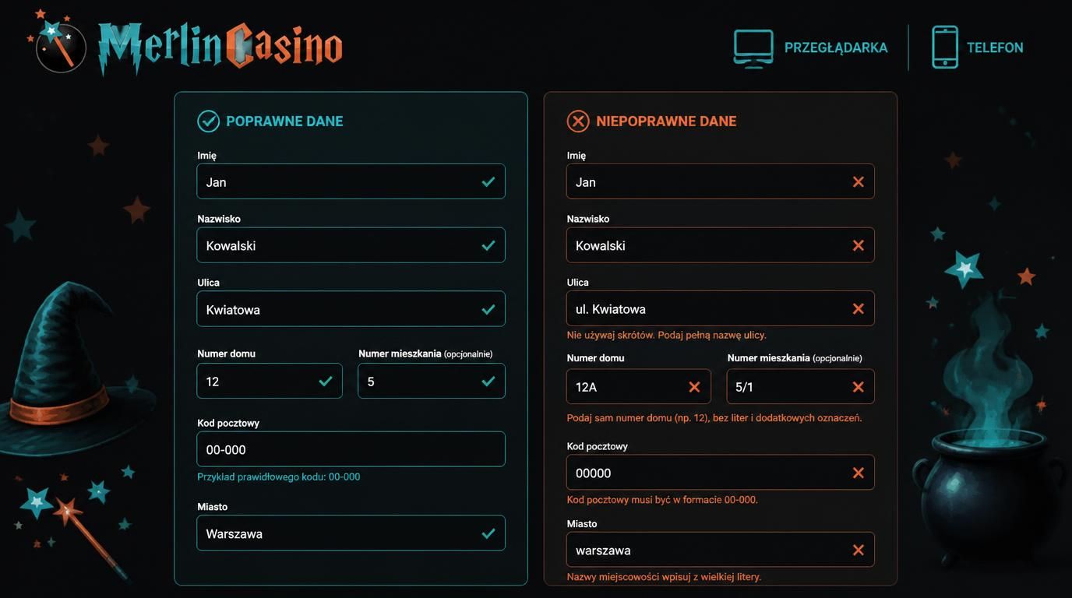Screen dimensions: 1072x598
Task: Focus the Miasto field containing Warszawa
Action: pyautogui.click(x=351, y=533)
